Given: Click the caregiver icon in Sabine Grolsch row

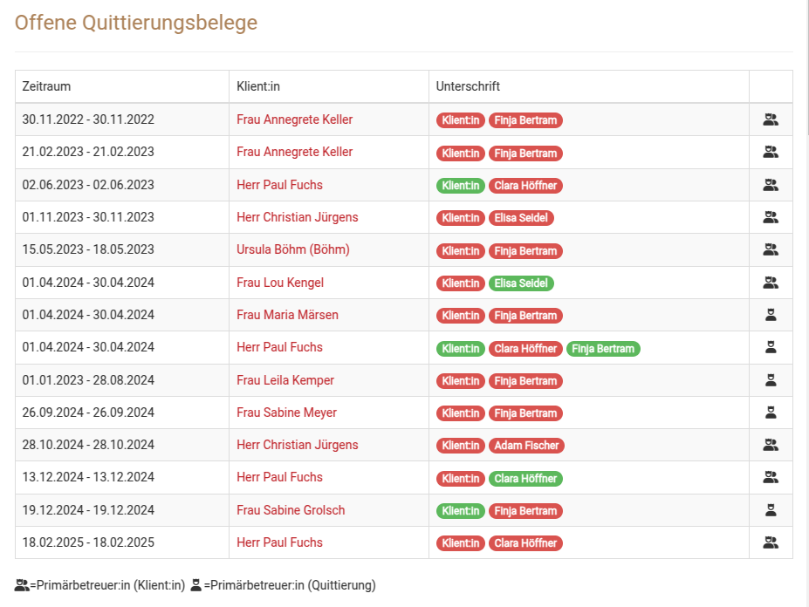Looking at the screenshot, I should click(770, 510).
